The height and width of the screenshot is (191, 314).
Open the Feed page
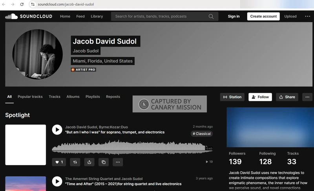tap(80, 16)
